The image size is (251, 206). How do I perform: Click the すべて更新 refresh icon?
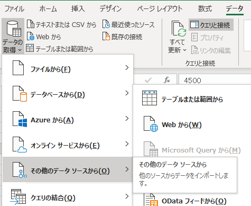[179, 29]
